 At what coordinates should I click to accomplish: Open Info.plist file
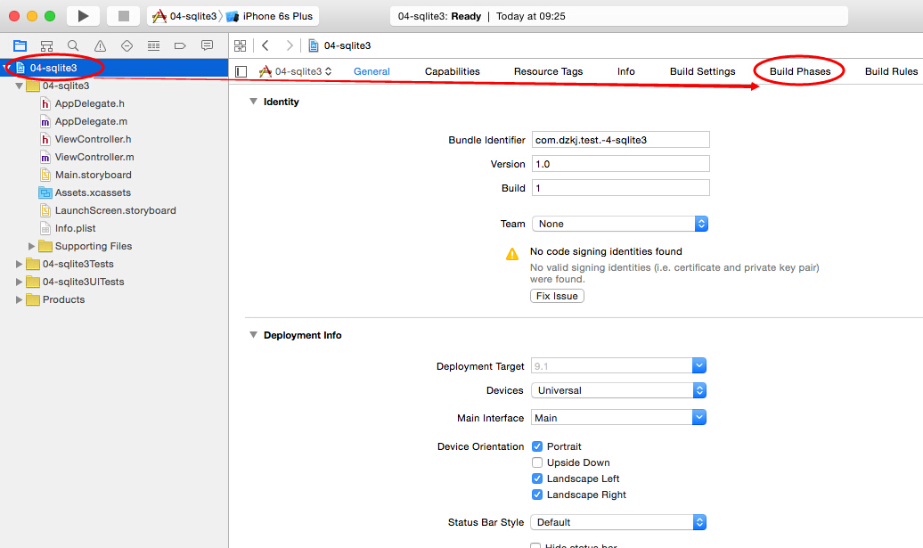coord(75,228)
